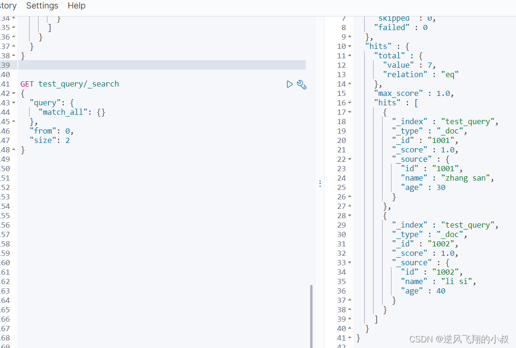Click "_score" : 1.0 on response line 21
This screenshot has width=516, height=348.
point(425,150)
